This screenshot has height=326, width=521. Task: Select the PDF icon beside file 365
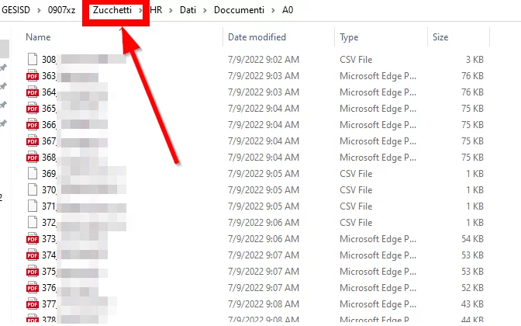[x=33, y=109]
